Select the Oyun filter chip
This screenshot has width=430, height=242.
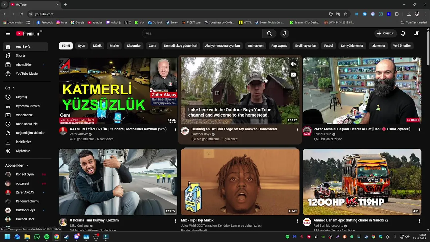tap(82, 46)
